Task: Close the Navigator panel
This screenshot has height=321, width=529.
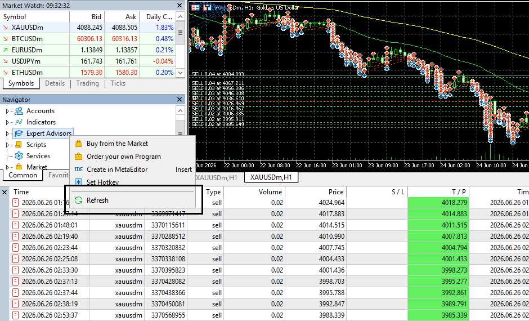Action: (180, 100)
